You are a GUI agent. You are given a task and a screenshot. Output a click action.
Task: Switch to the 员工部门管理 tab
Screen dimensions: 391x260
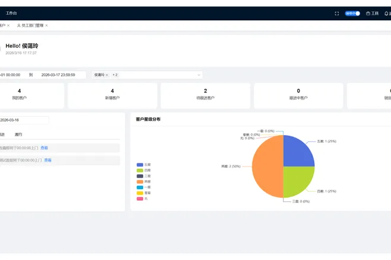tap(32, 25)
